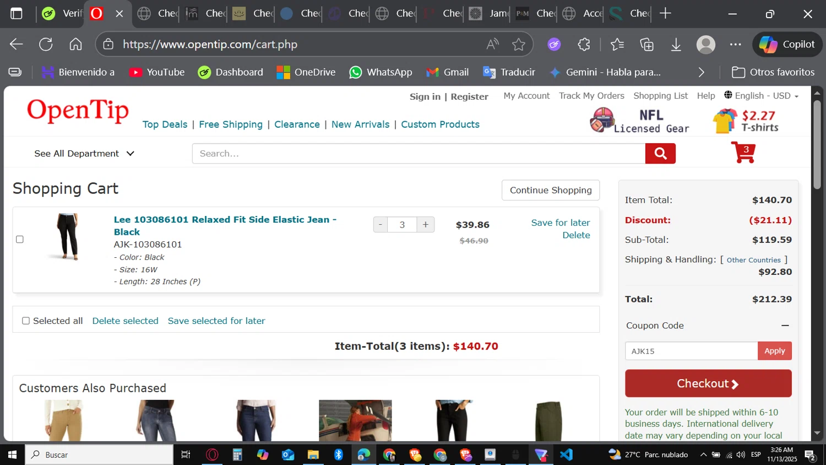Open the Gmail bookmark
Screen dimensions: 826x465
pos(448,72)
